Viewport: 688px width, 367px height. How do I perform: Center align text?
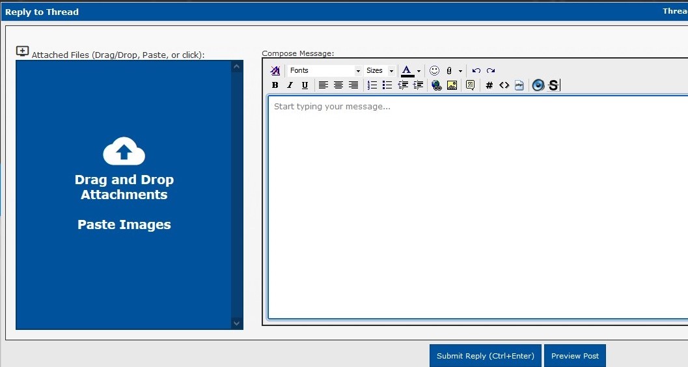point(338,85)
